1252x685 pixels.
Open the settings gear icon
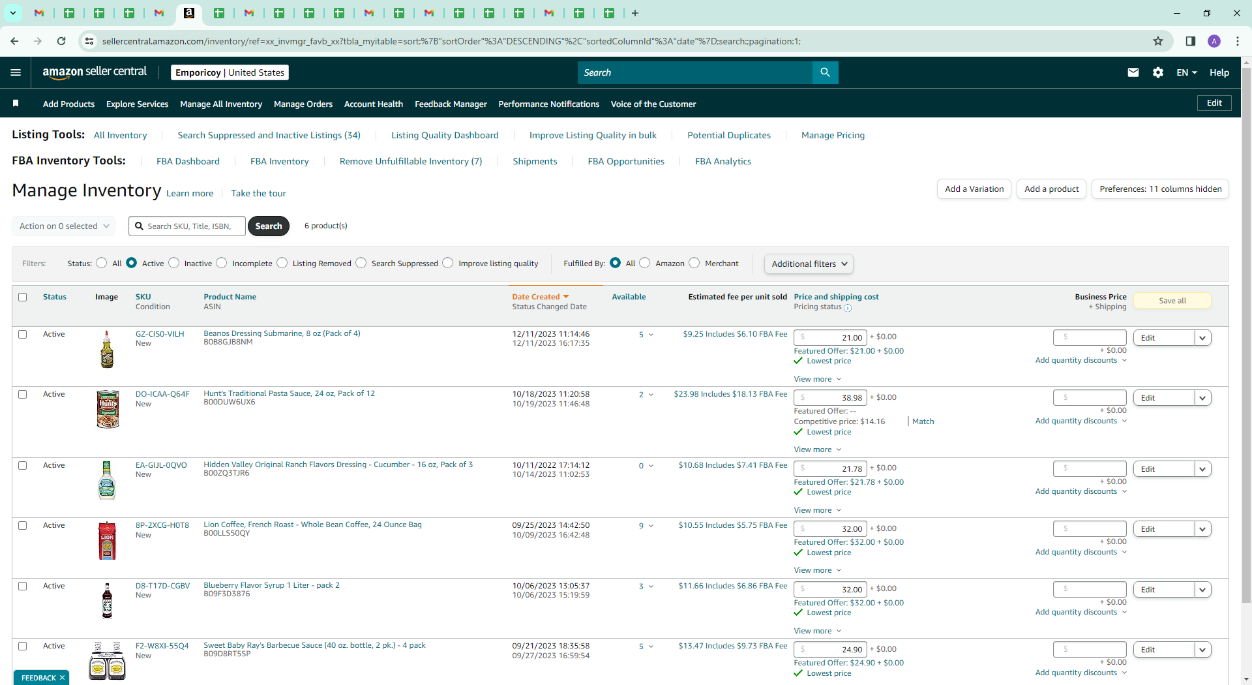click(x=1158, y=72)
